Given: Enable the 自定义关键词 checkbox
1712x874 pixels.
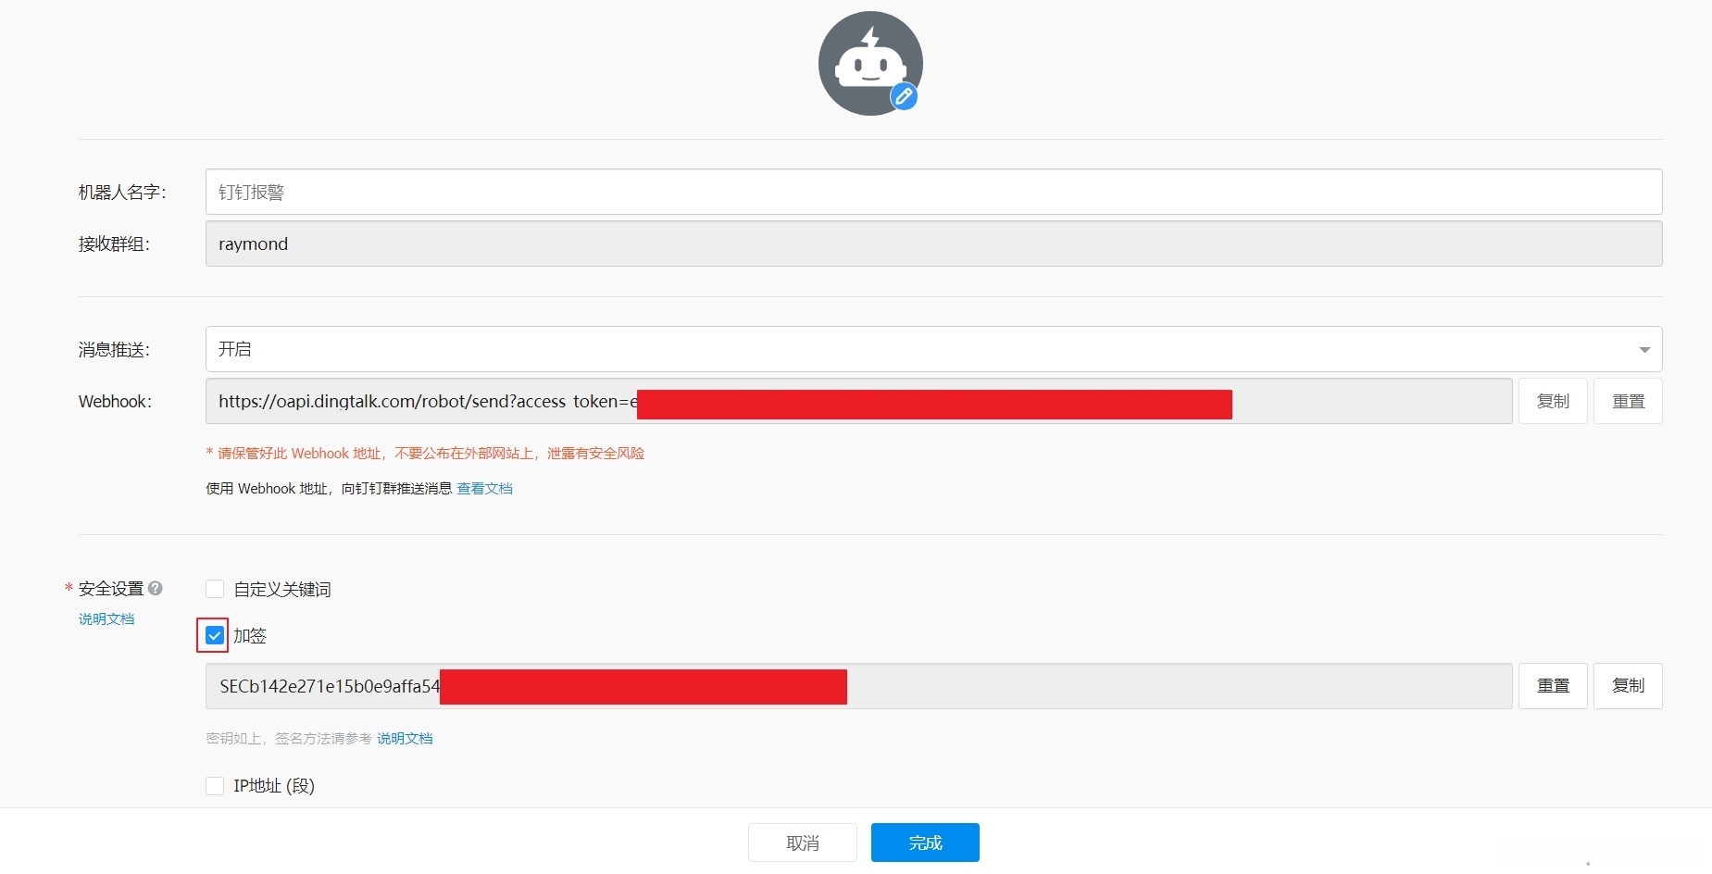Looking at the screenshot, I should [x=215, y=589].
